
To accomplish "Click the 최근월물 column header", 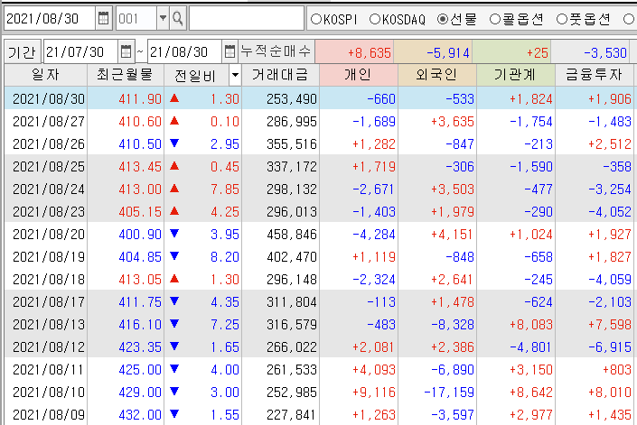I will click(x=125, y=75).
